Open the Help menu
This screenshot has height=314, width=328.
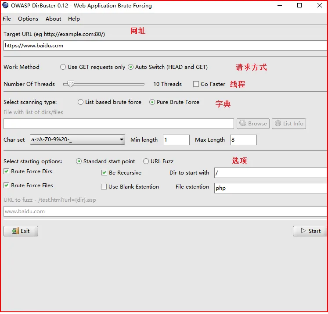[74, 19]
